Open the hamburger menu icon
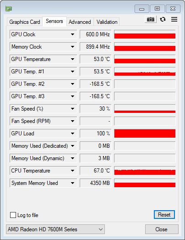 point(174,19)
